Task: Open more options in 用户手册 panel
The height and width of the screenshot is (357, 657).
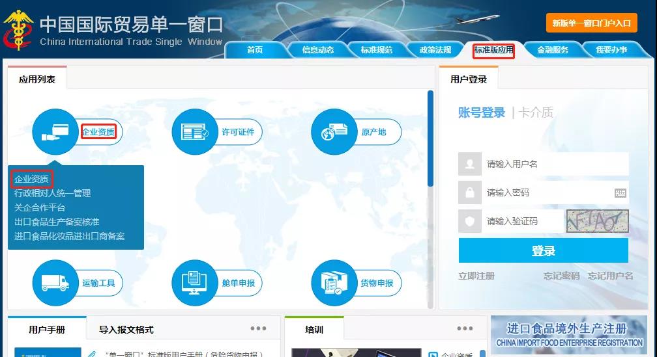Action: [258, 328]
